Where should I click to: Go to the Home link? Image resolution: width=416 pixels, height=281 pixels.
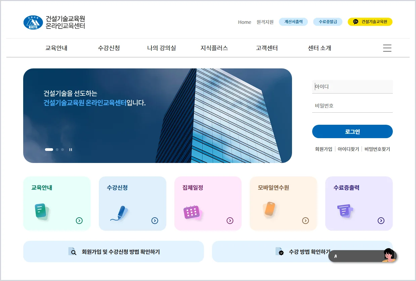pos(245,22)
